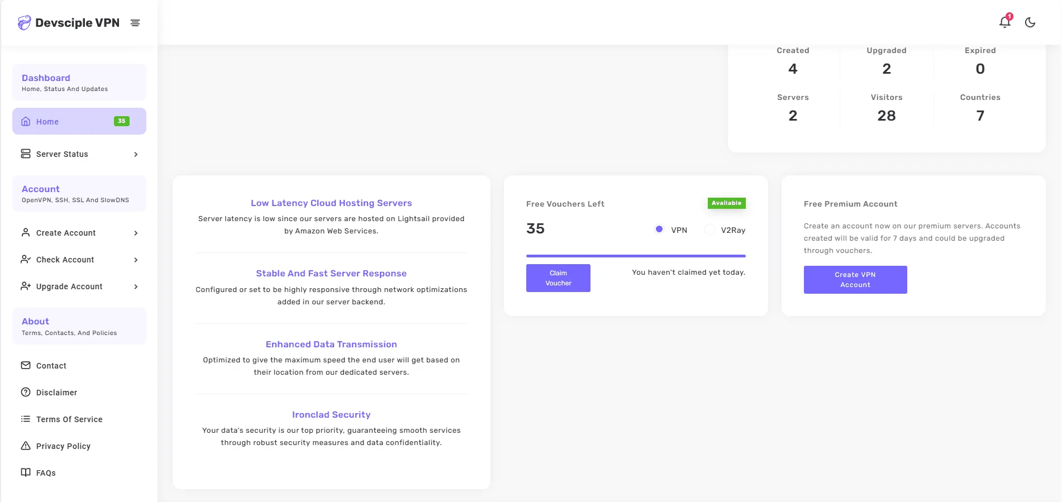Click the Created count value 4

coord(793,69)
